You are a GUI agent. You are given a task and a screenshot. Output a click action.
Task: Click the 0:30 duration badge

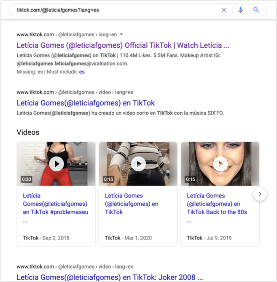pos(26,179)
